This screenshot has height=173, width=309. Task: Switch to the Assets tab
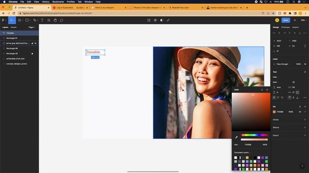[x=14, y=27]
